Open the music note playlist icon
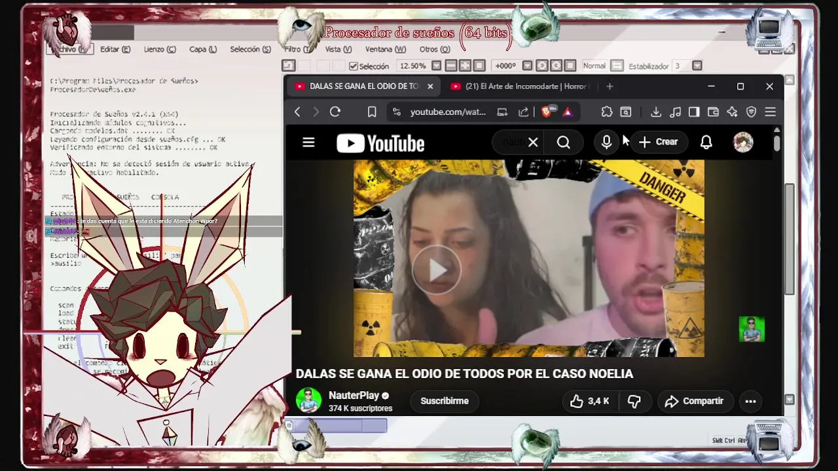Viewport: 838px width, 471px height. [x=676, y=112]
